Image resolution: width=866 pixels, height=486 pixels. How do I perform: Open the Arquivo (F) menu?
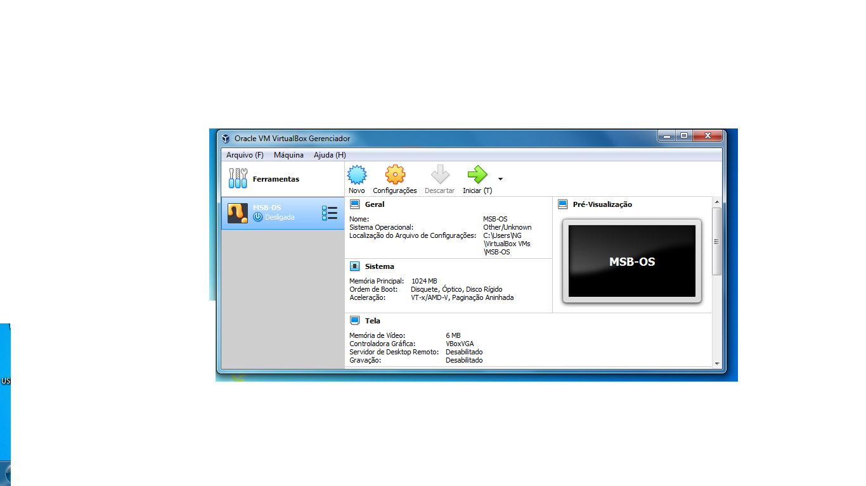245,155
